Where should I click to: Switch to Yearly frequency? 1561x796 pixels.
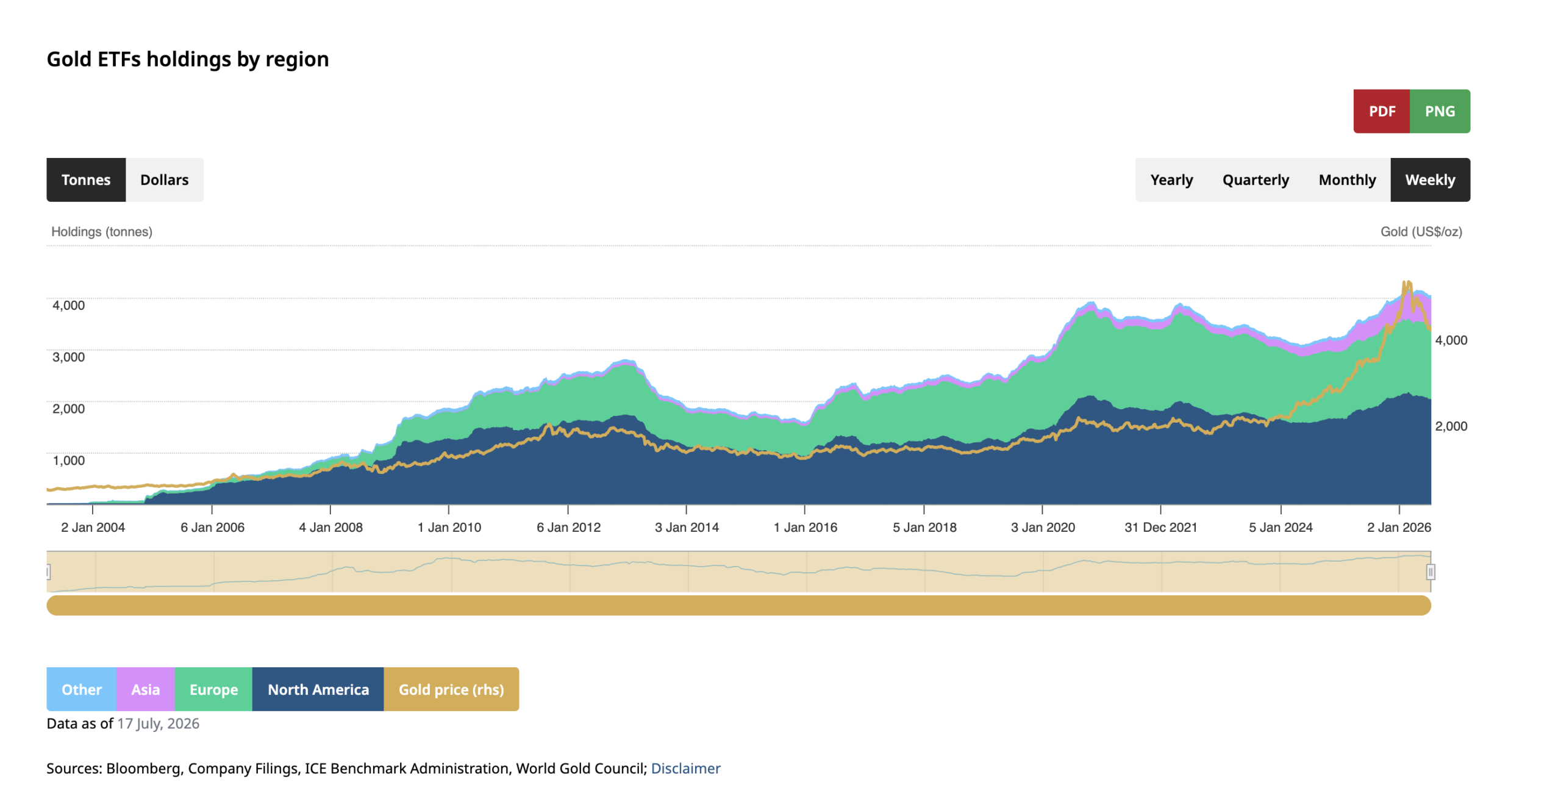point(1171,180)
